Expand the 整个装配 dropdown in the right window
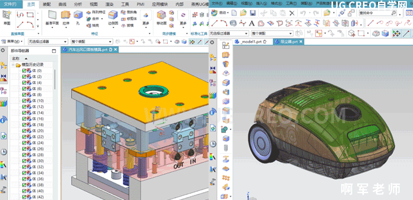This screenshot has width=413, height=200. pyautogui.click(x=272, y=34)
